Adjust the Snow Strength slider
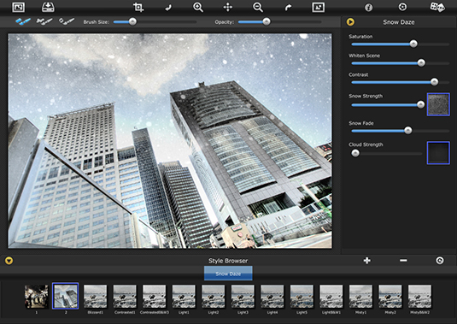The width and height of the screenshot is (457, 324). point(388,104)
